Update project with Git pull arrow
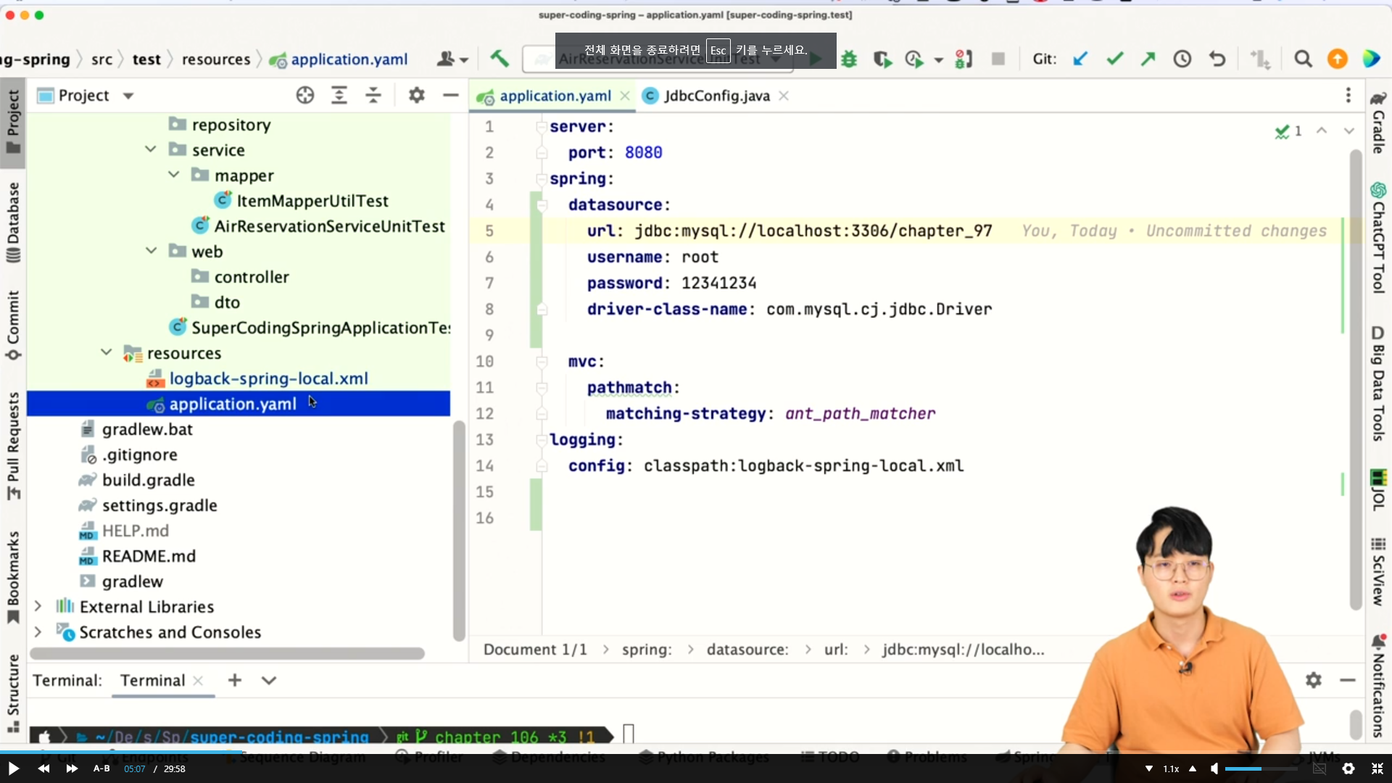 point(1080,59)
